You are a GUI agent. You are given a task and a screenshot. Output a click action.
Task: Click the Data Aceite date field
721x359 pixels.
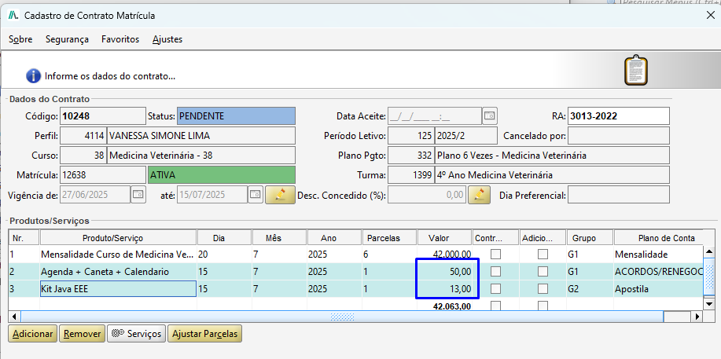(435, 116)
